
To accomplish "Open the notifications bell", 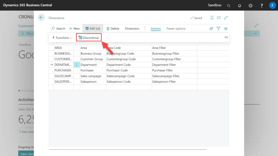I will click(x=239, y=5).
